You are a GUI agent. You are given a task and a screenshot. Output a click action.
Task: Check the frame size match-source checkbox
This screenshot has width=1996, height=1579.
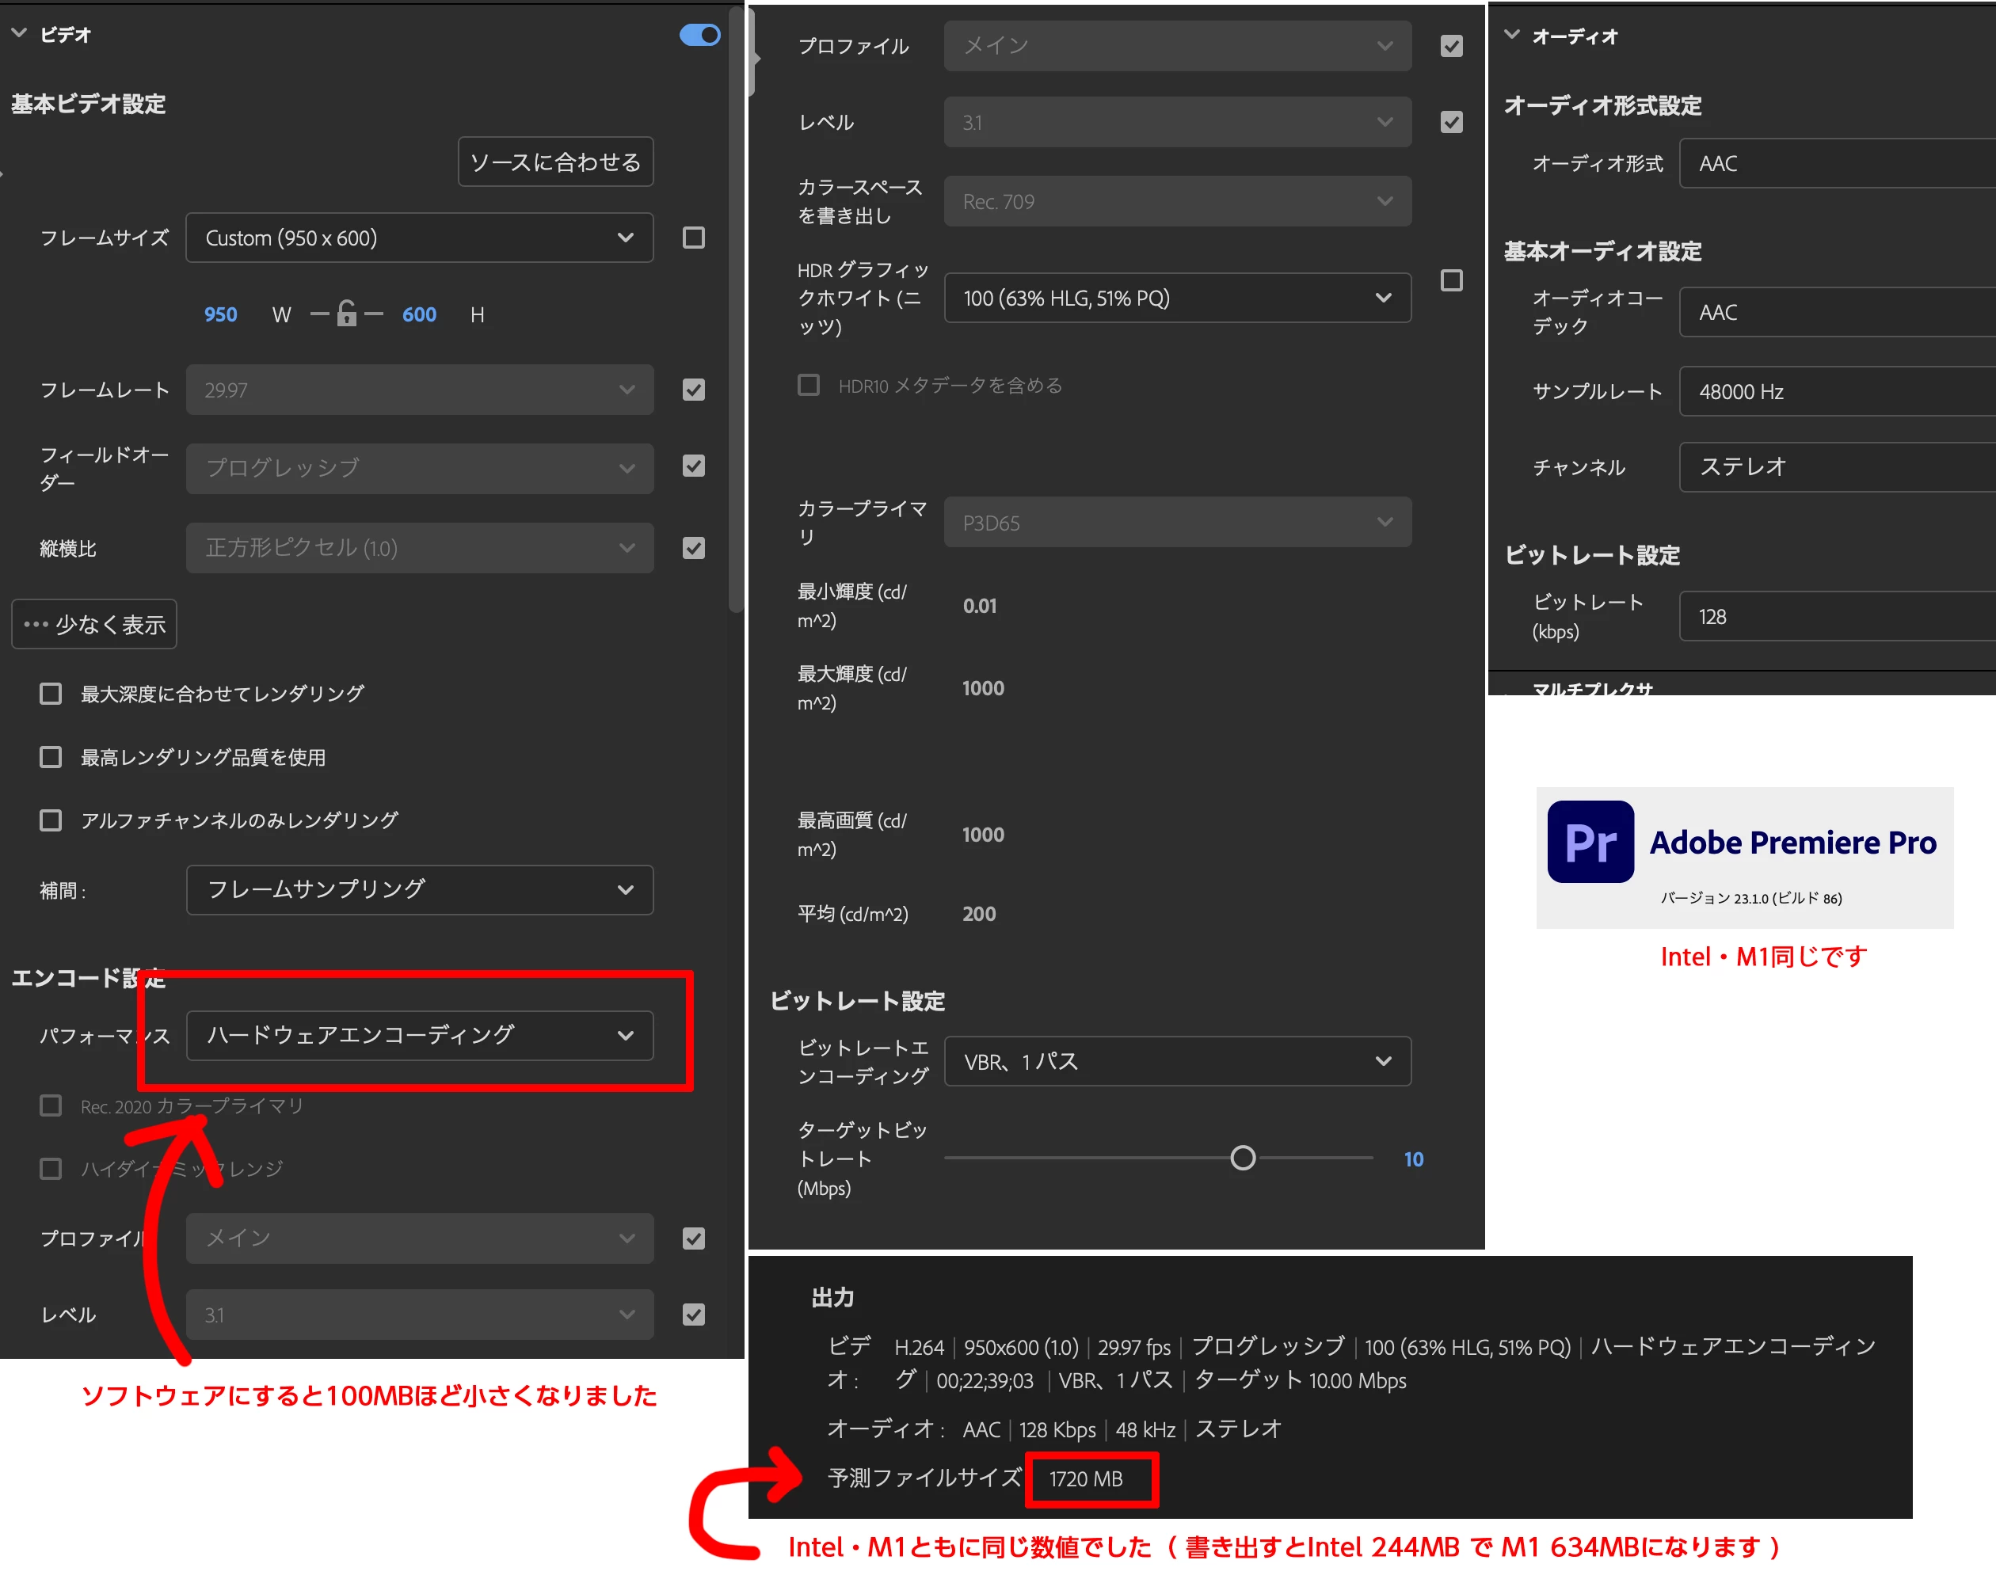click(x=693, y=238)
